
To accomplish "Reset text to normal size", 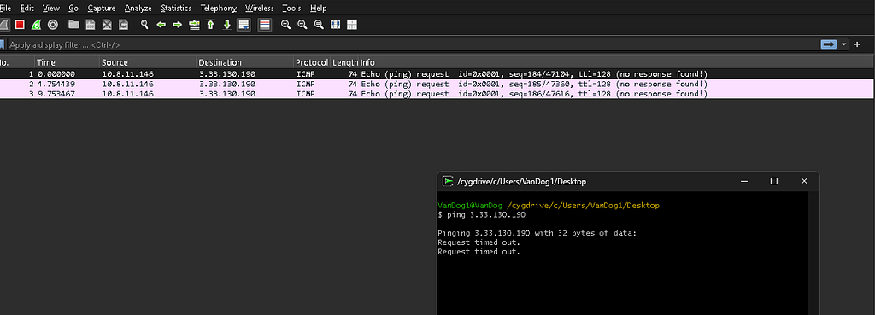I will click(319, 25).
